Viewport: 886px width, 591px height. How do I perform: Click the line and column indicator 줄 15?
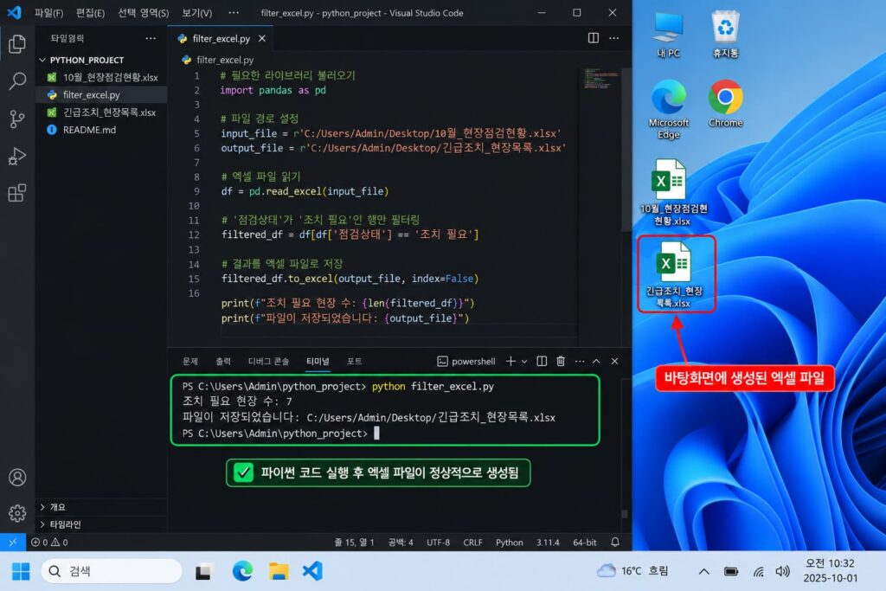tap(354, 543)
